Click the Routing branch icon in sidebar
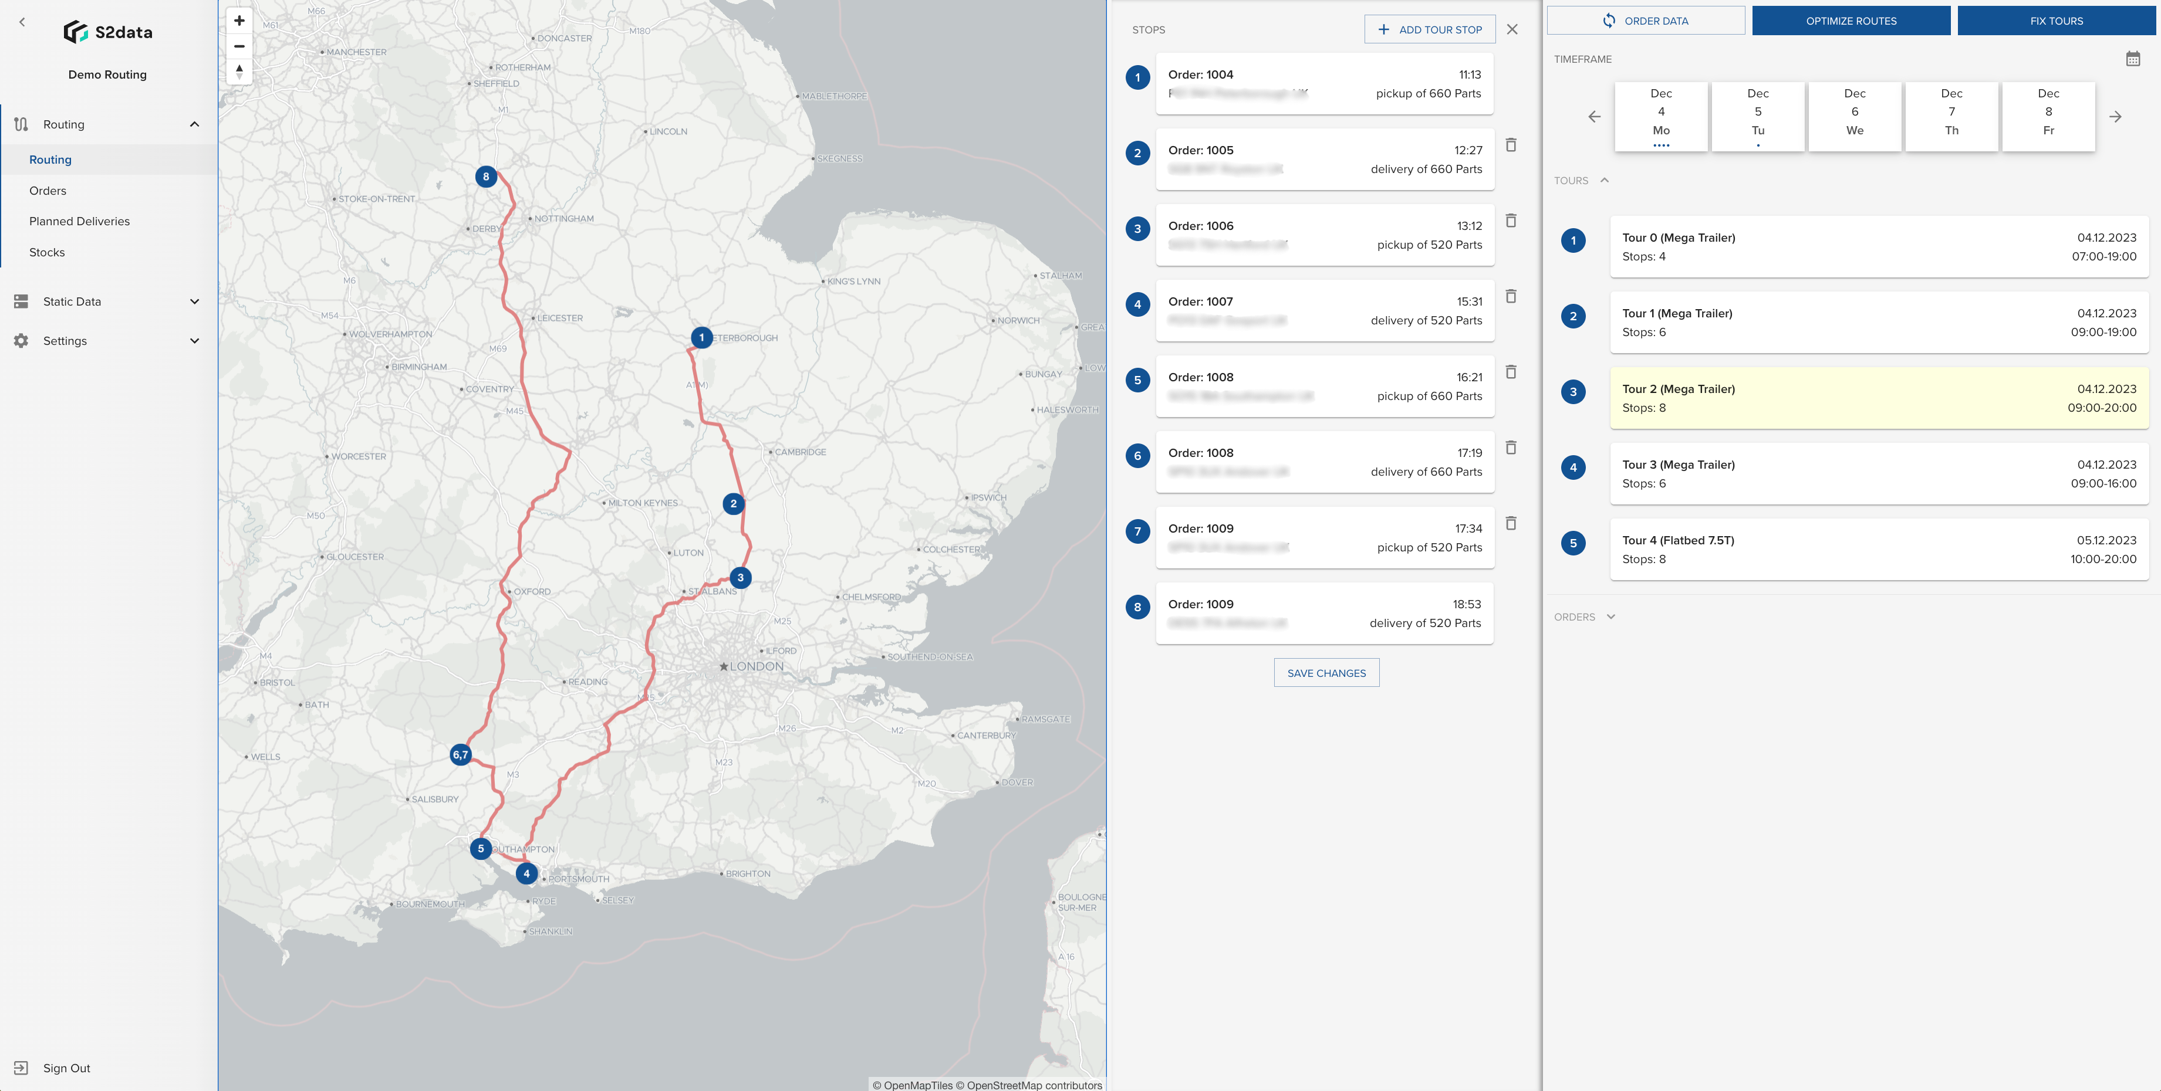 (20, 123)
